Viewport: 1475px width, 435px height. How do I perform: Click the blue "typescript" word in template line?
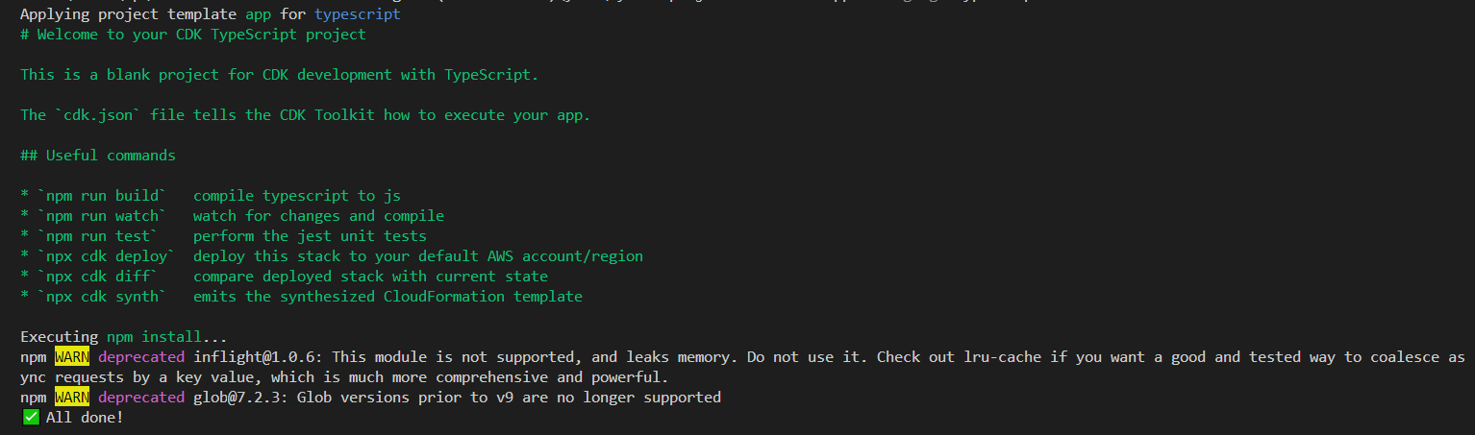click(x=358, y=15)
